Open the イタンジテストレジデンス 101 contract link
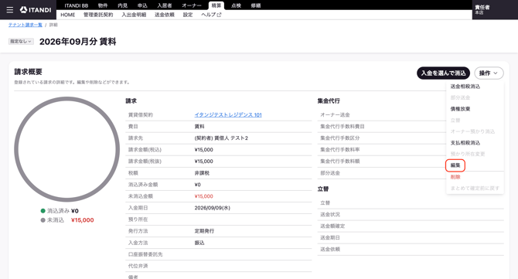 pos(228,115)
